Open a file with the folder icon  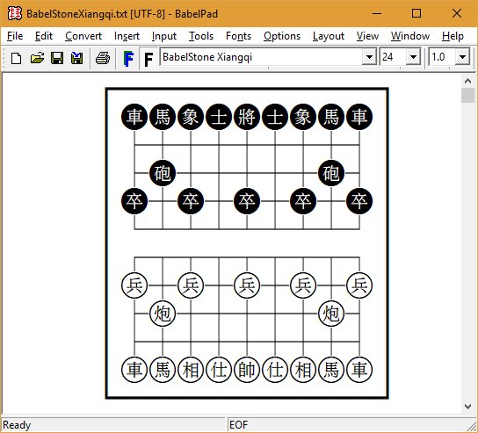[x=37, y=58]
